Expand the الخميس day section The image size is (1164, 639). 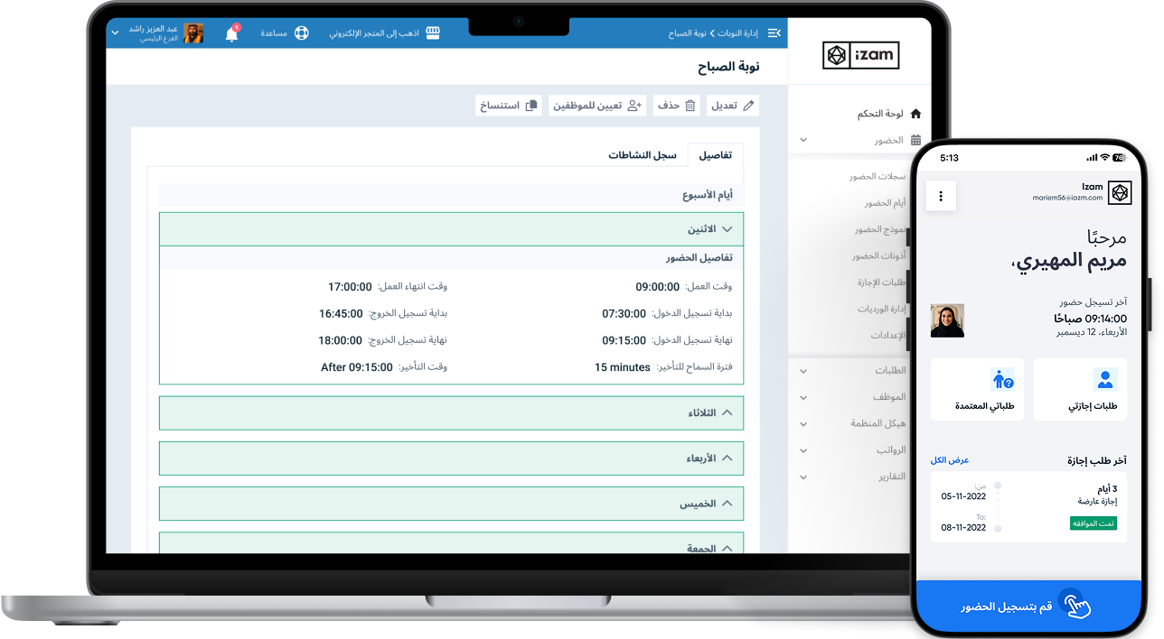point(727,504)
